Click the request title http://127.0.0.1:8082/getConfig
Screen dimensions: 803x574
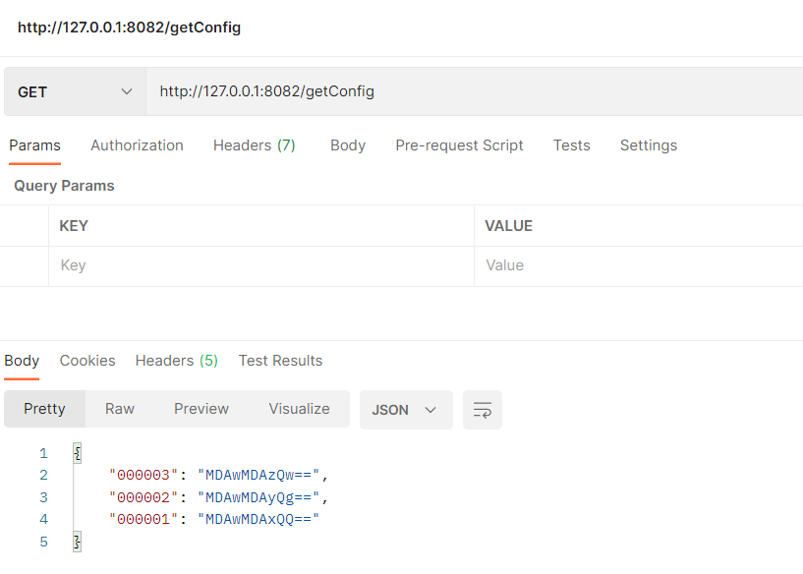129,28
